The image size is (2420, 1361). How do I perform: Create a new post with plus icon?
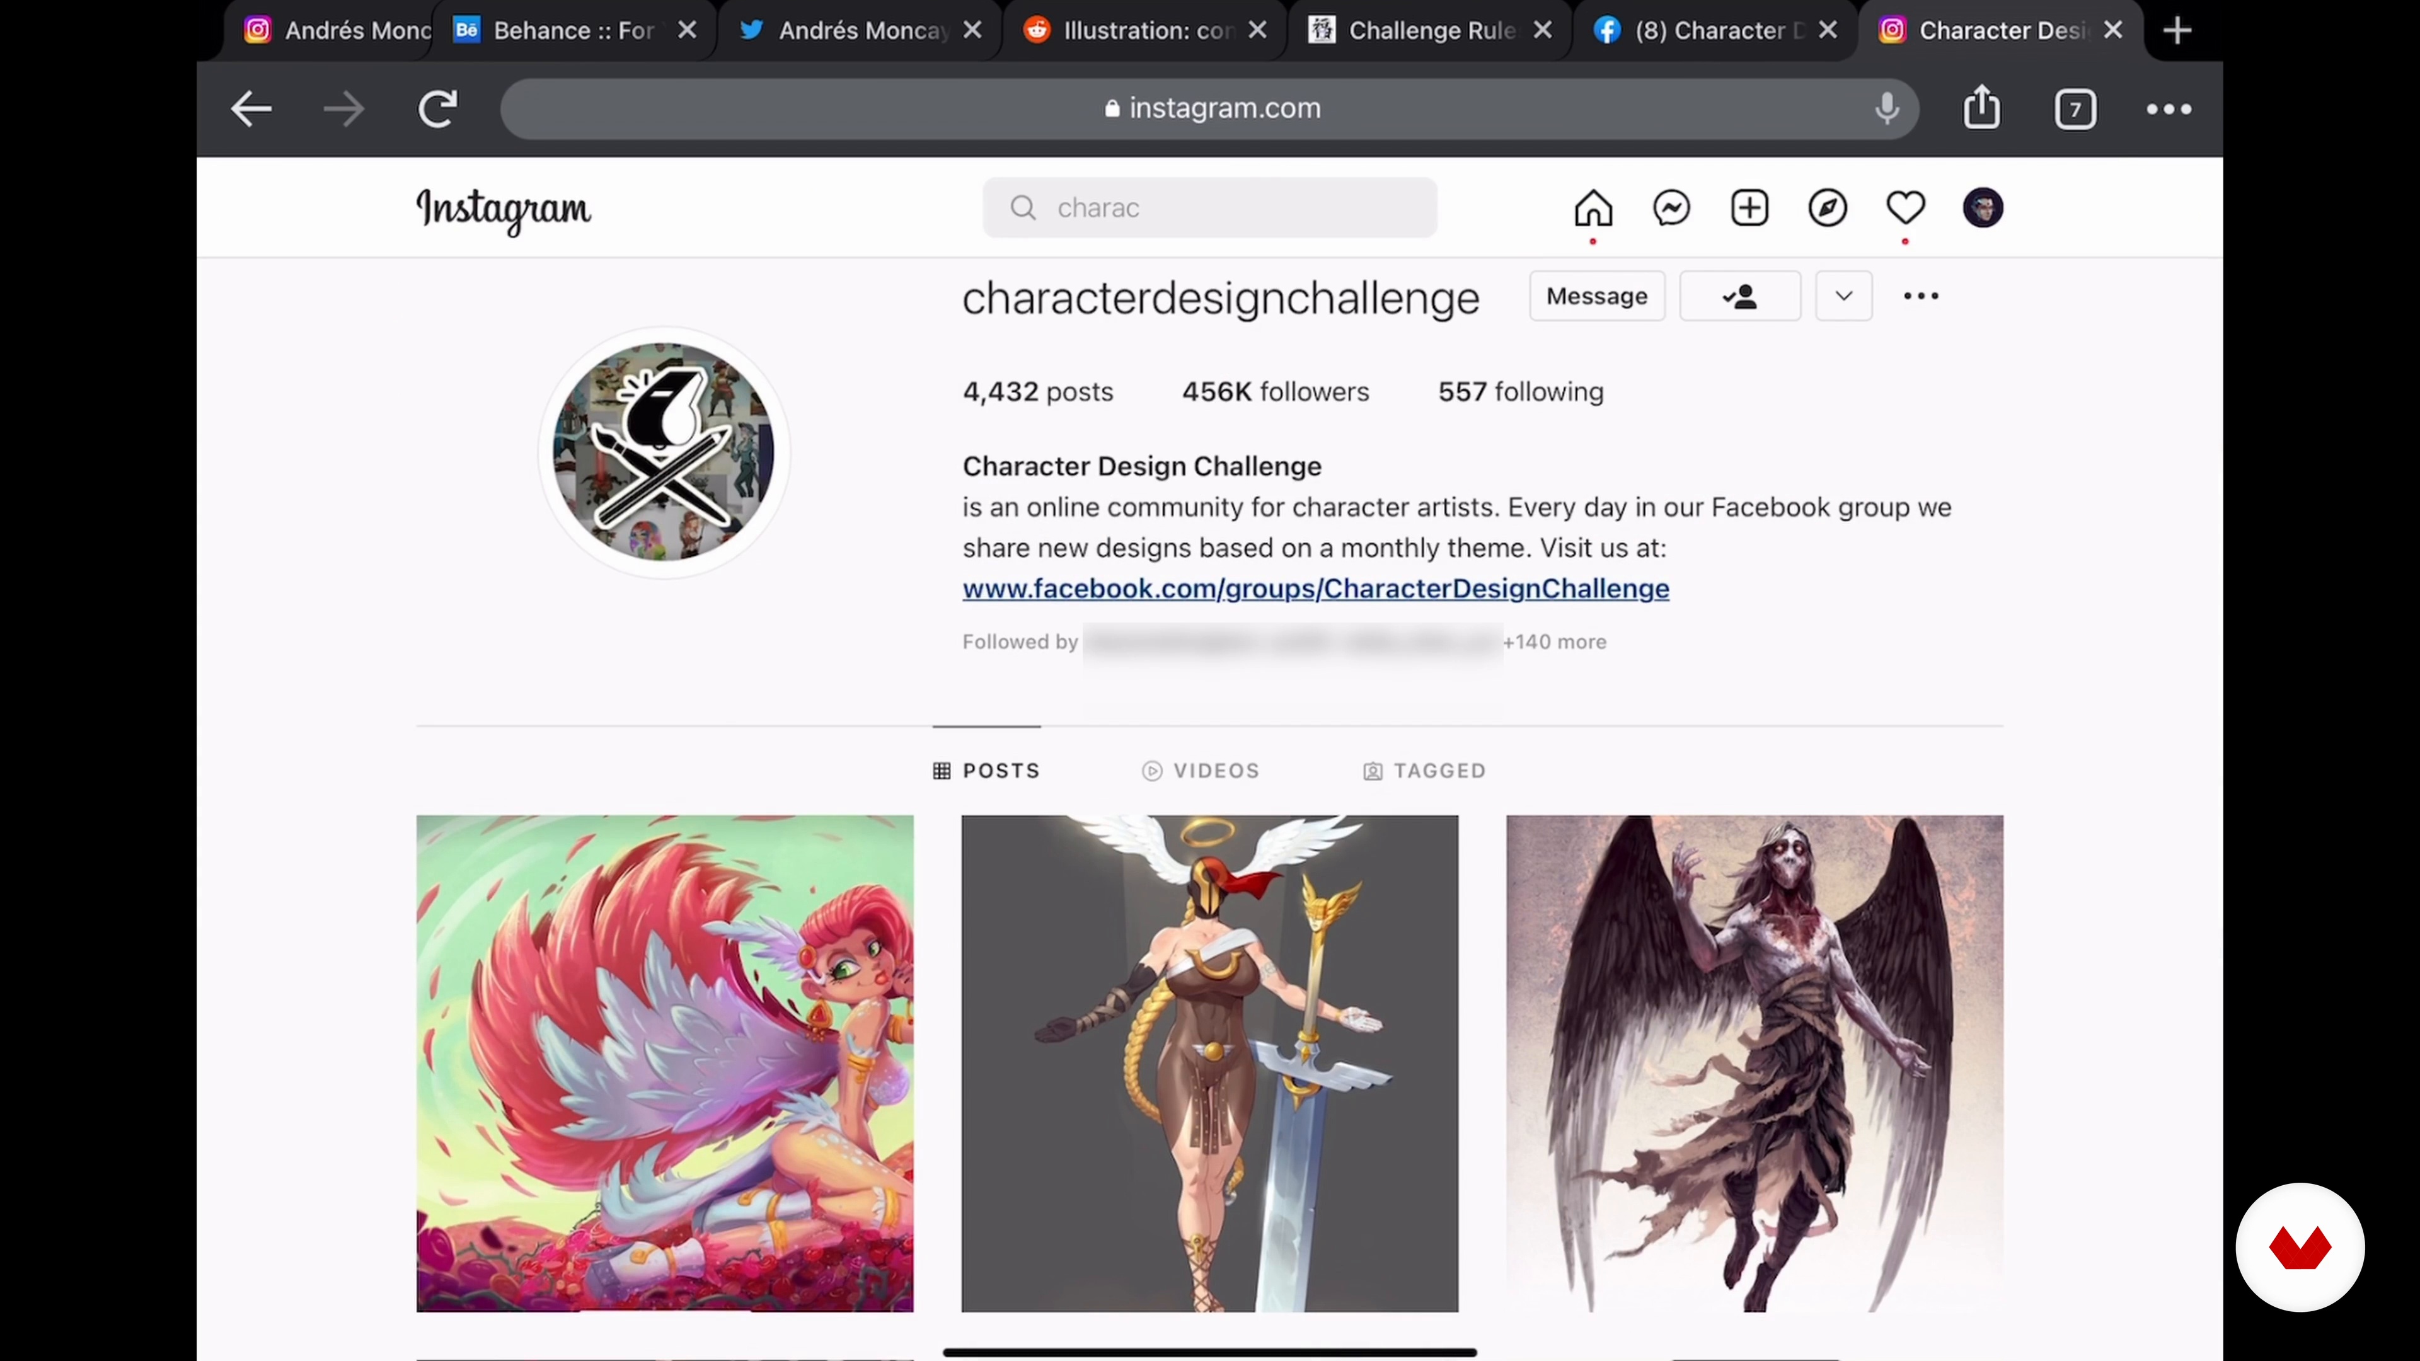click(1749, 207)
